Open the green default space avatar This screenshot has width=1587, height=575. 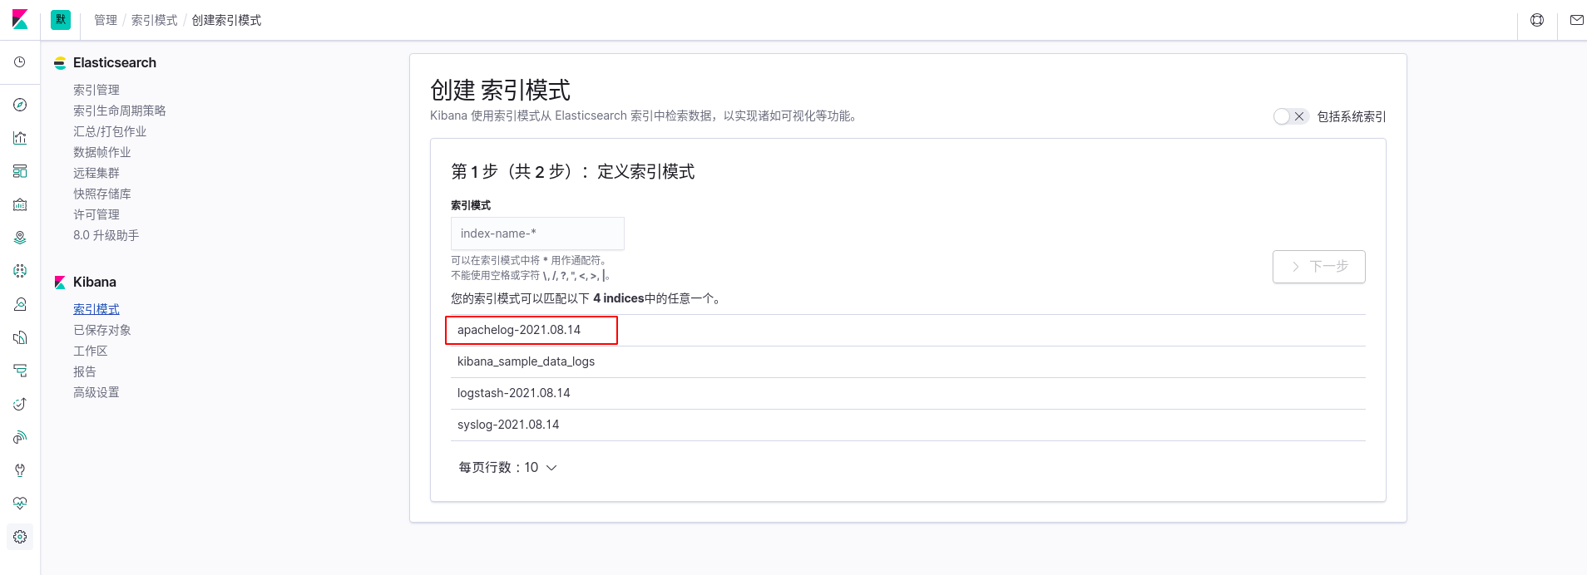click(61, 20)
